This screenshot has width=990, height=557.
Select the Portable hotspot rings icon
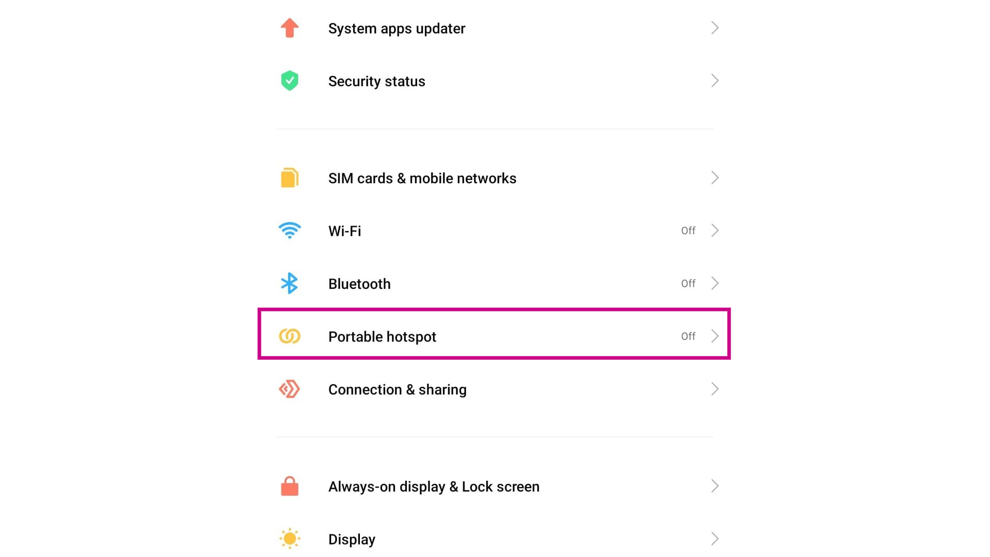coord(289,336)
